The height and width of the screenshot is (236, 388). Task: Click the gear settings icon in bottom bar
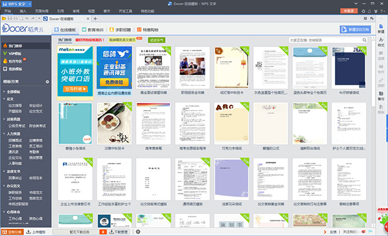pos(138,232)
